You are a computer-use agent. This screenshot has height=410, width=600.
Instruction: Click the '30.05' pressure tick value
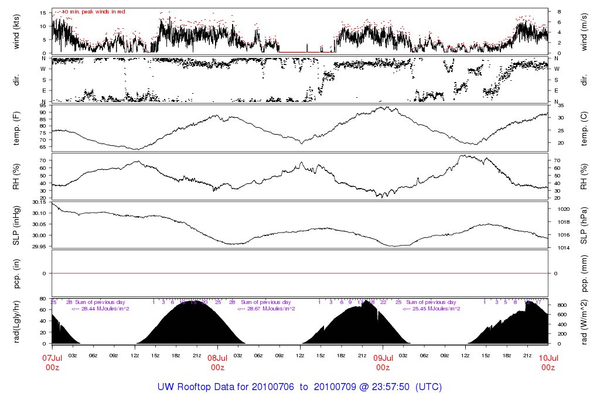click(39, 224)
